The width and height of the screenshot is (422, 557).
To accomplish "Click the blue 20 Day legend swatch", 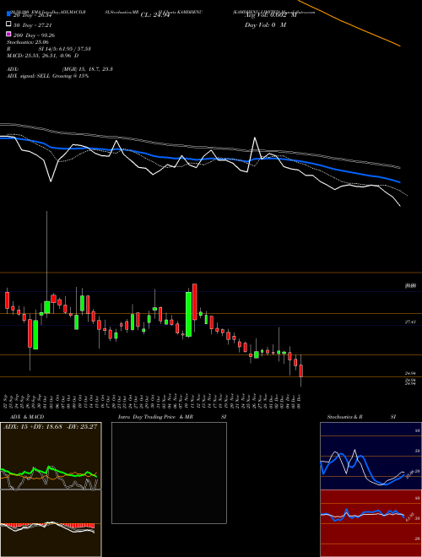I will (x=8, y=14).
